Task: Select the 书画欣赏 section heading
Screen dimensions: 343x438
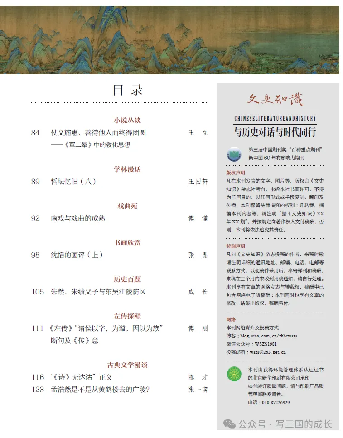Action: click(127, 242)
